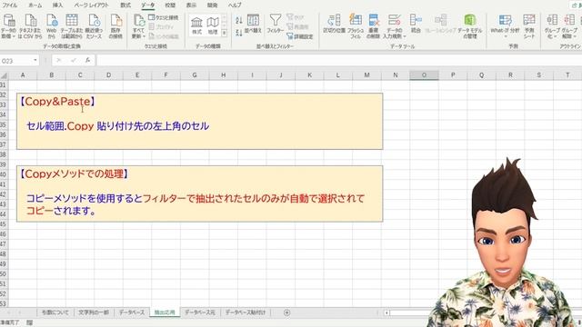Switch to the 挿入 (Insert) ribbon tab
582x327 pixels.
57,5
